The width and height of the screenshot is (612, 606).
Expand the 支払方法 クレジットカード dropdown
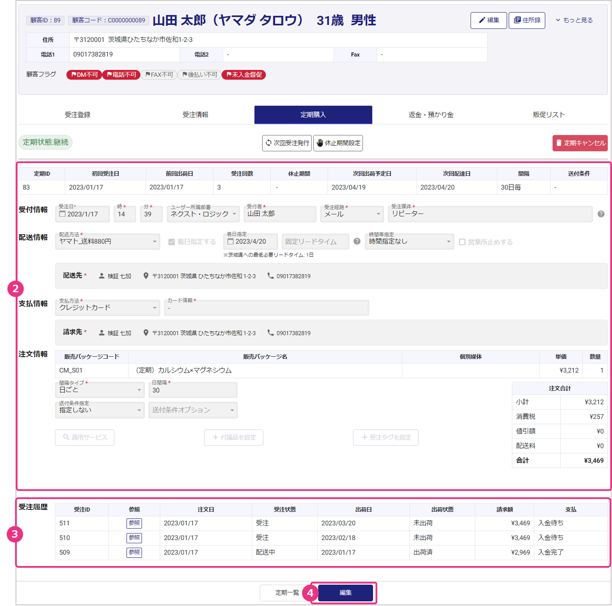click(108, 308)
